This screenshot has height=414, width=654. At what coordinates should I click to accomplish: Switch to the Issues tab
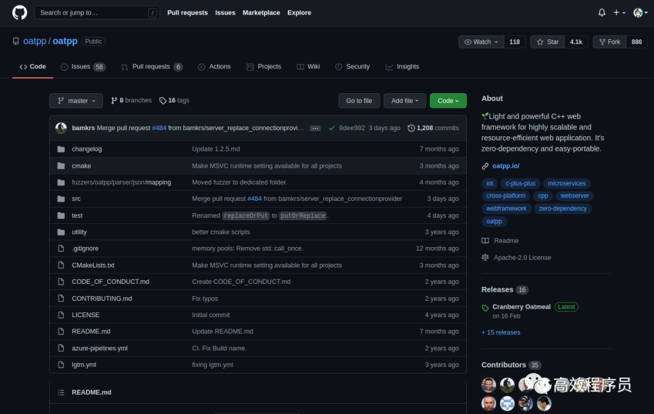(x=83, y=67)
